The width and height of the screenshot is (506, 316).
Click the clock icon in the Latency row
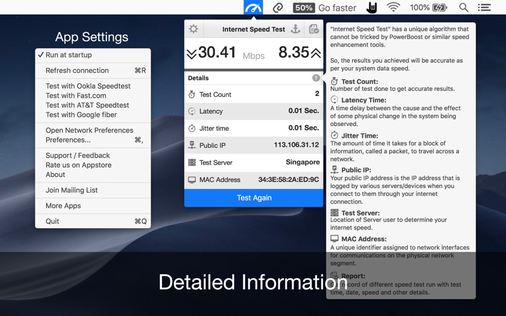192,111
